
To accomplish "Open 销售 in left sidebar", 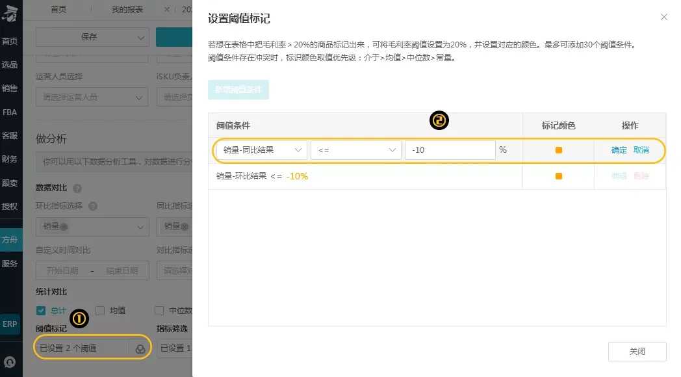I will 10,88.
